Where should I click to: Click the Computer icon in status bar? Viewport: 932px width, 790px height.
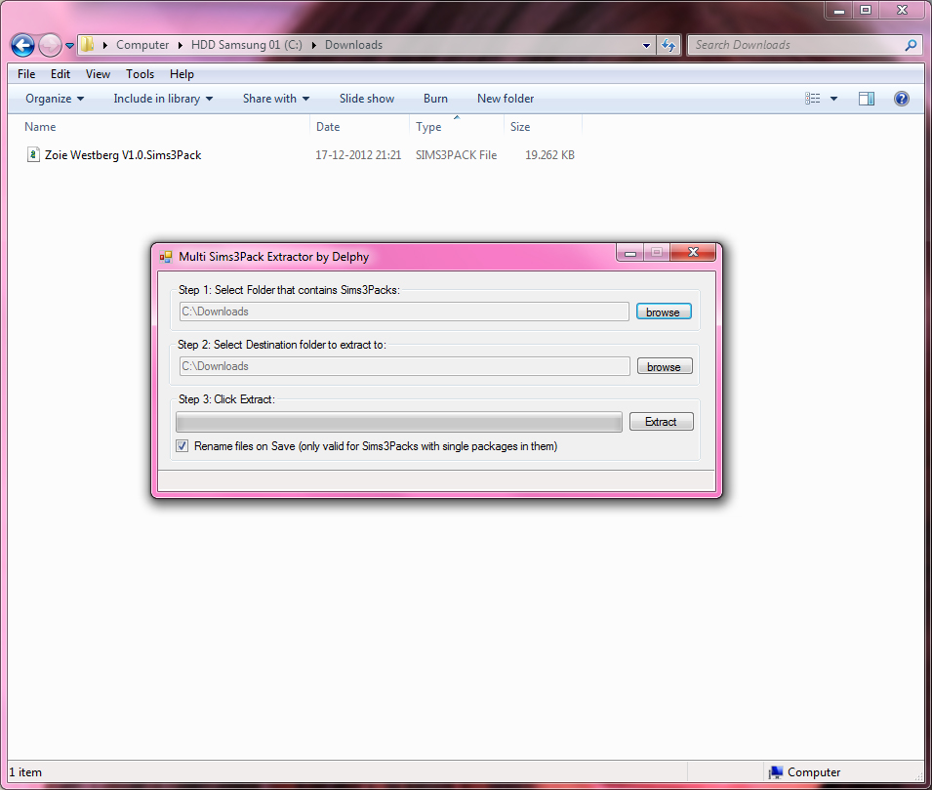pyautogui.click(x=775, y=772)
